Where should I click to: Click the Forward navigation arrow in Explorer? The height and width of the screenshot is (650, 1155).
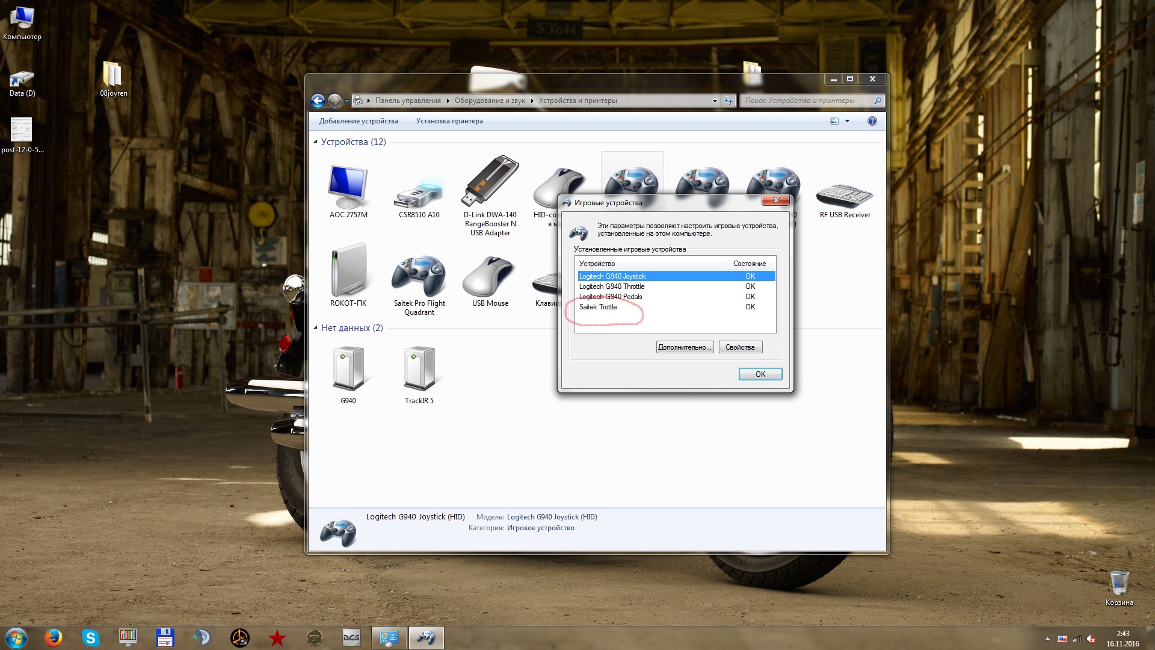[x=335, y=101]
